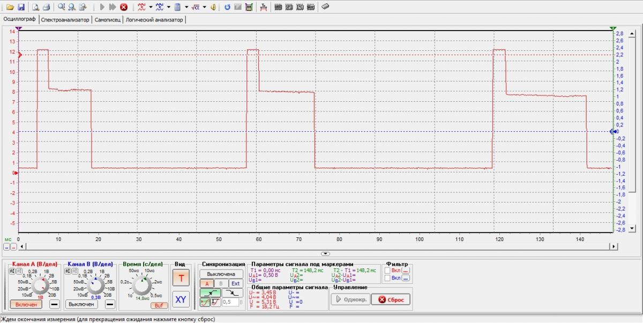Click channel A minus invert button
Screen dimensions: 643x323
(x=55, y=304)
